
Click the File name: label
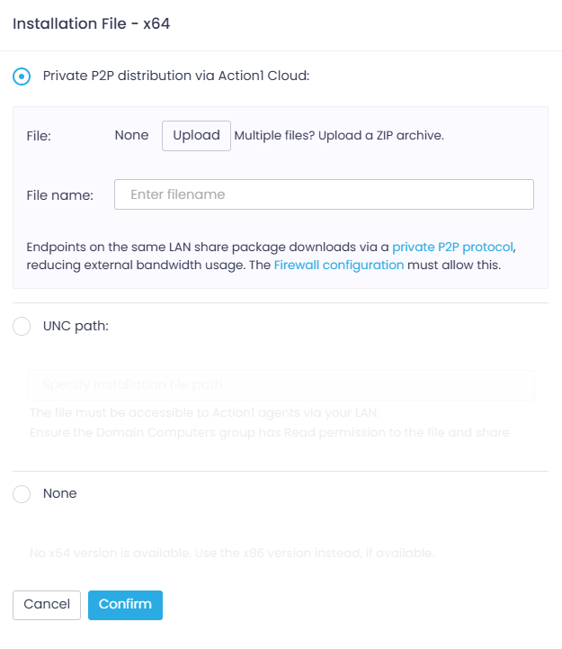(60, 195)
